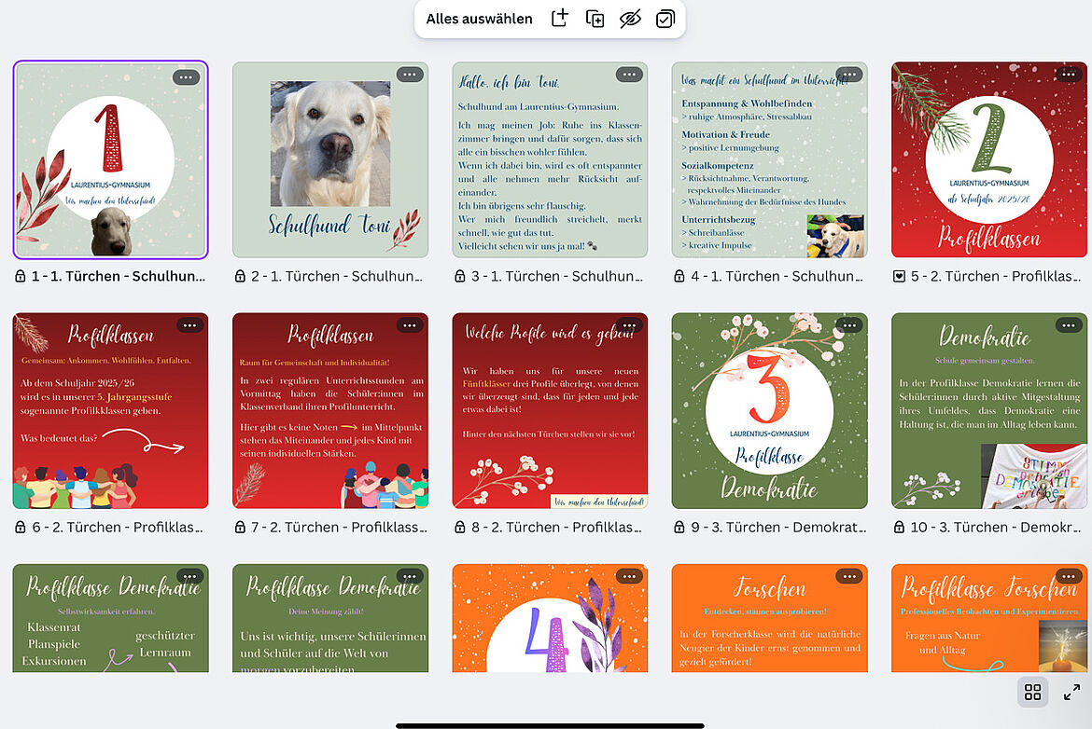Toggle grid view button at bottom right
Viewport: 1092px width, 729px height.
click(x=1032, y=692)
